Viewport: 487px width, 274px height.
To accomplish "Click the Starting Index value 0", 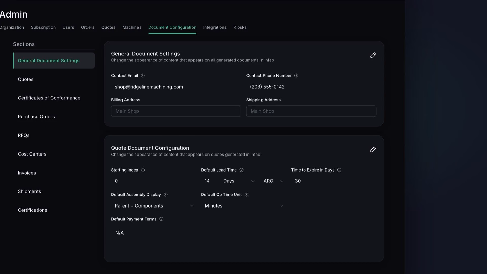I will pyautogui.click(x=116, y=181).
